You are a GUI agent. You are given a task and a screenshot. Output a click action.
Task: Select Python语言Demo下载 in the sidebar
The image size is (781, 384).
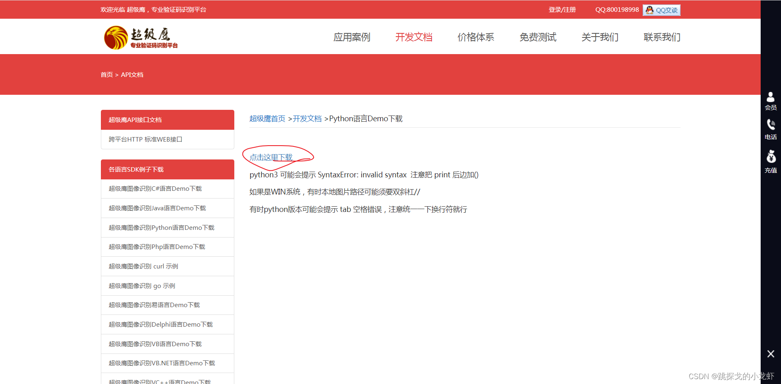[168, 228]
